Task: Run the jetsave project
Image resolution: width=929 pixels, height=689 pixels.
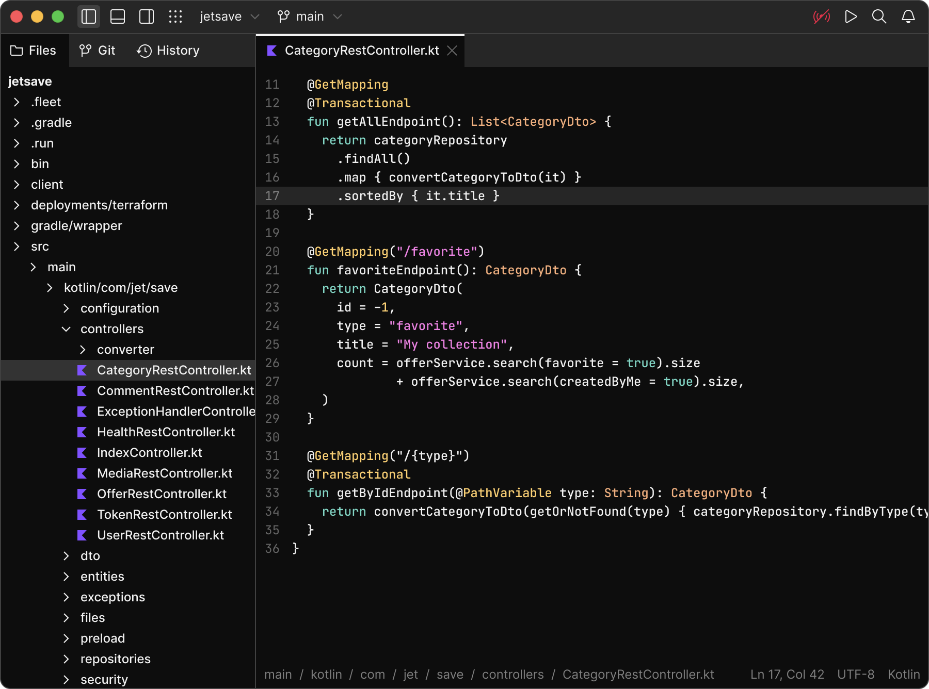Action: (x=851, y=16)
